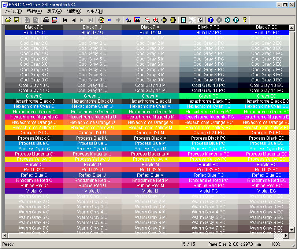Open a file using the folder icon
This screenshot has width=297, height=249.
(8, 20)
